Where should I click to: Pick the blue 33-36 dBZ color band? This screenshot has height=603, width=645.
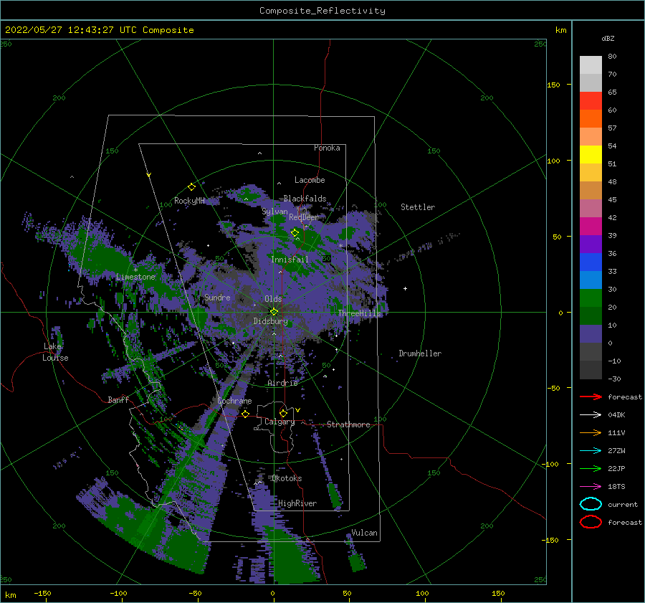pyautogui.click(x=591, y=262)
